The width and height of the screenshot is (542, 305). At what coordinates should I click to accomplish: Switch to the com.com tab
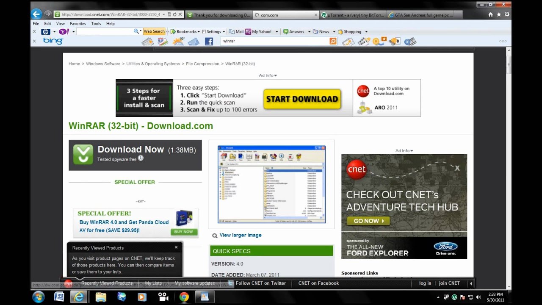coord(286,15)
